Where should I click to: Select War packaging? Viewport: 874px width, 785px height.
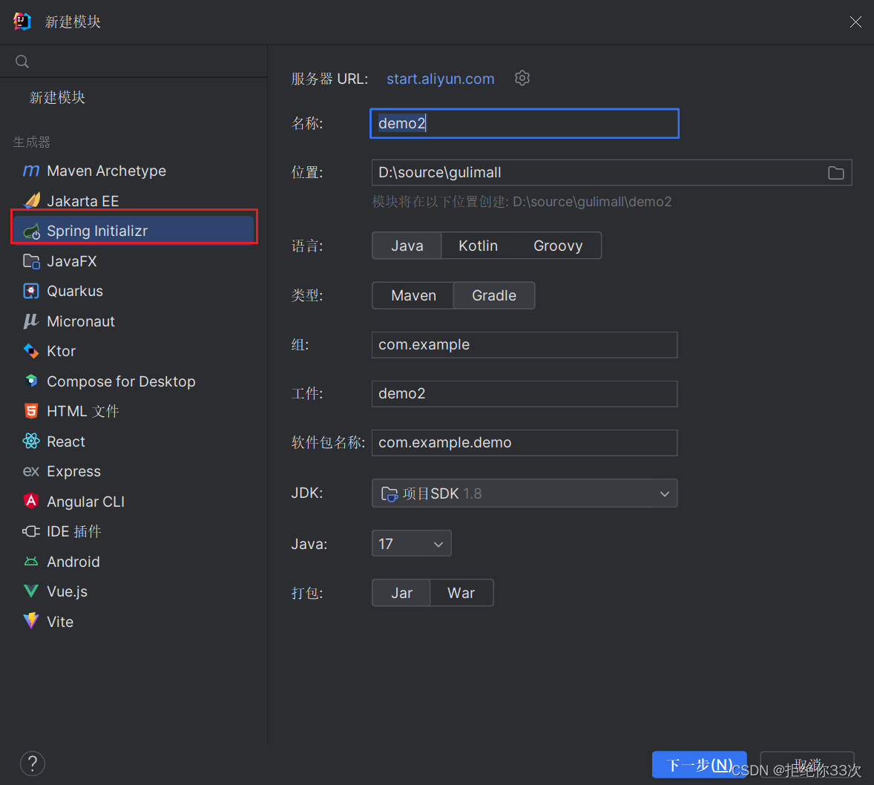[461, 593]
